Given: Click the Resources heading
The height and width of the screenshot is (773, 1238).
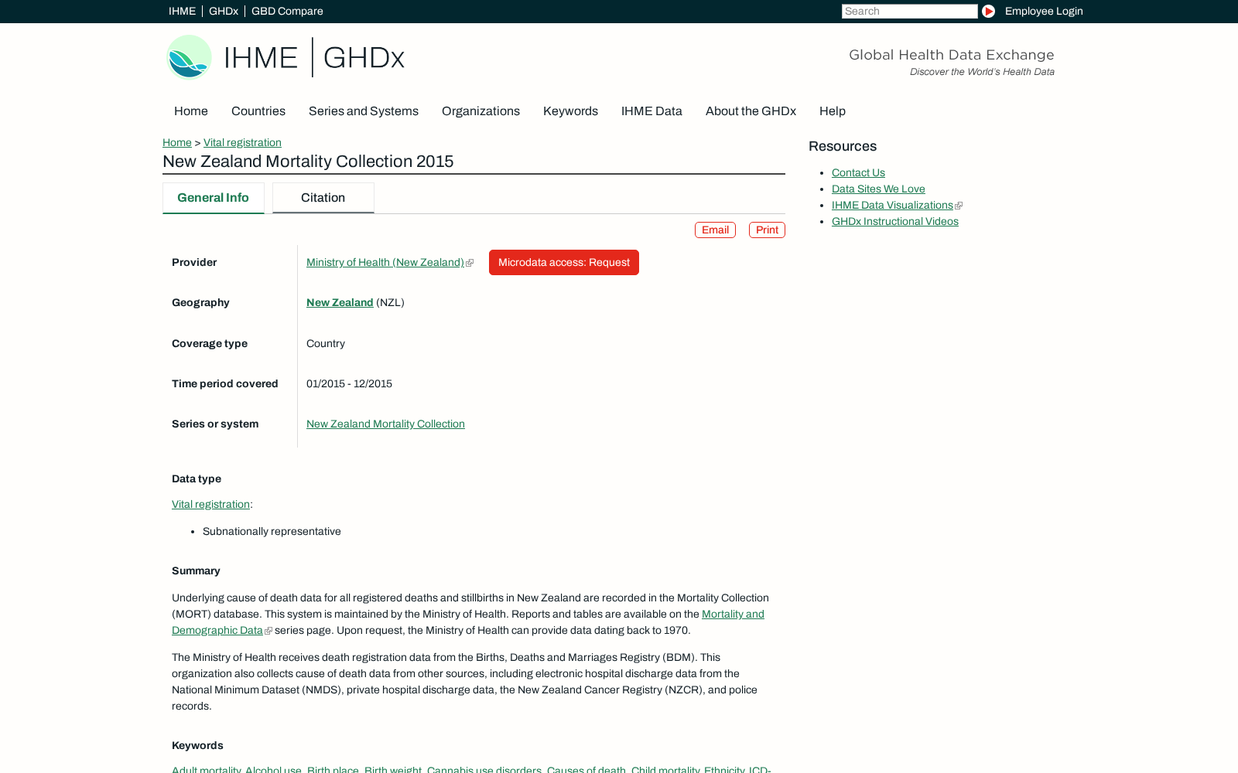Looking at the screenshot, I should tap(843, 146).
